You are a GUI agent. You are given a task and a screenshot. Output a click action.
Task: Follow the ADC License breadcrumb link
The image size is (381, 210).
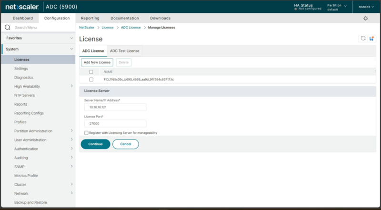click(130, 28)
